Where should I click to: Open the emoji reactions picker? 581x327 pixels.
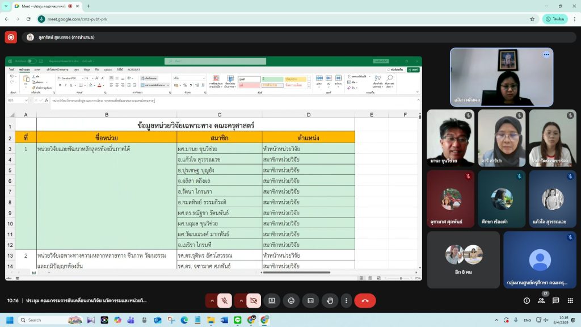click(x=291, y=301)
